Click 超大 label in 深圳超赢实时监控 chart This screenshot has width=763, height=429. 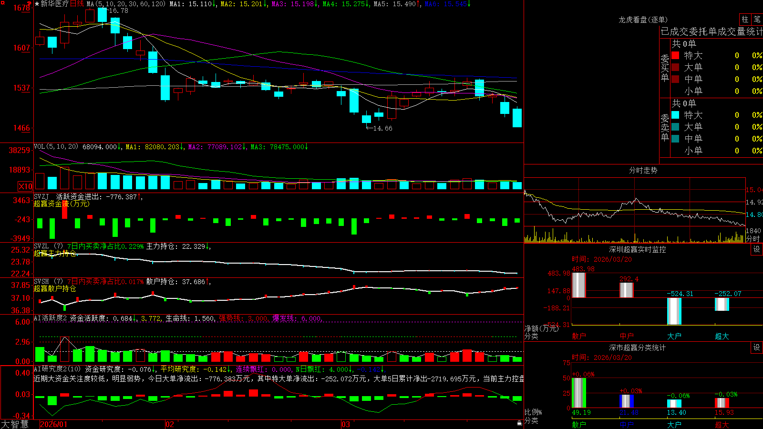pos(722,336)
